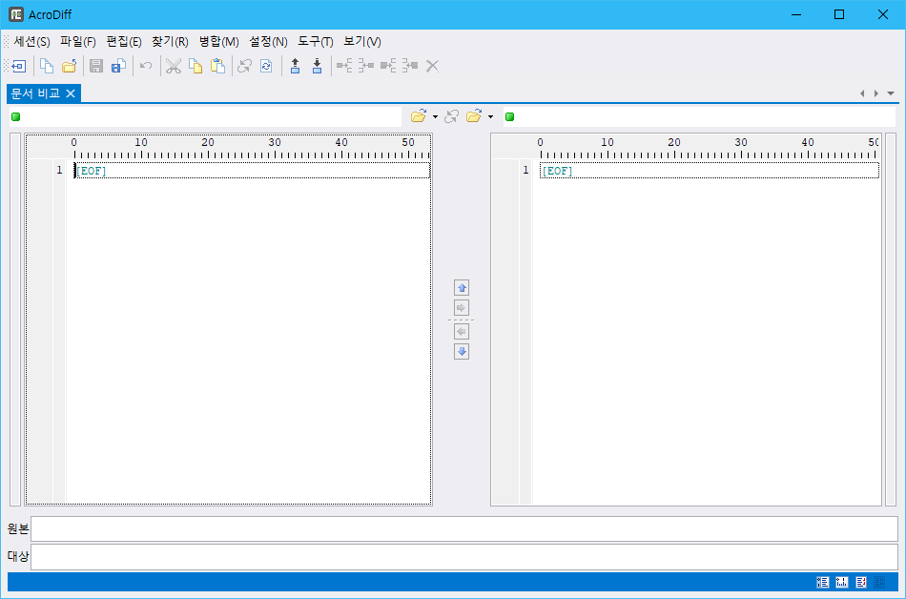This screenshot has width=906, height=599.
Task: Open right file with folder icon
Action: click(x=474, y=116)
